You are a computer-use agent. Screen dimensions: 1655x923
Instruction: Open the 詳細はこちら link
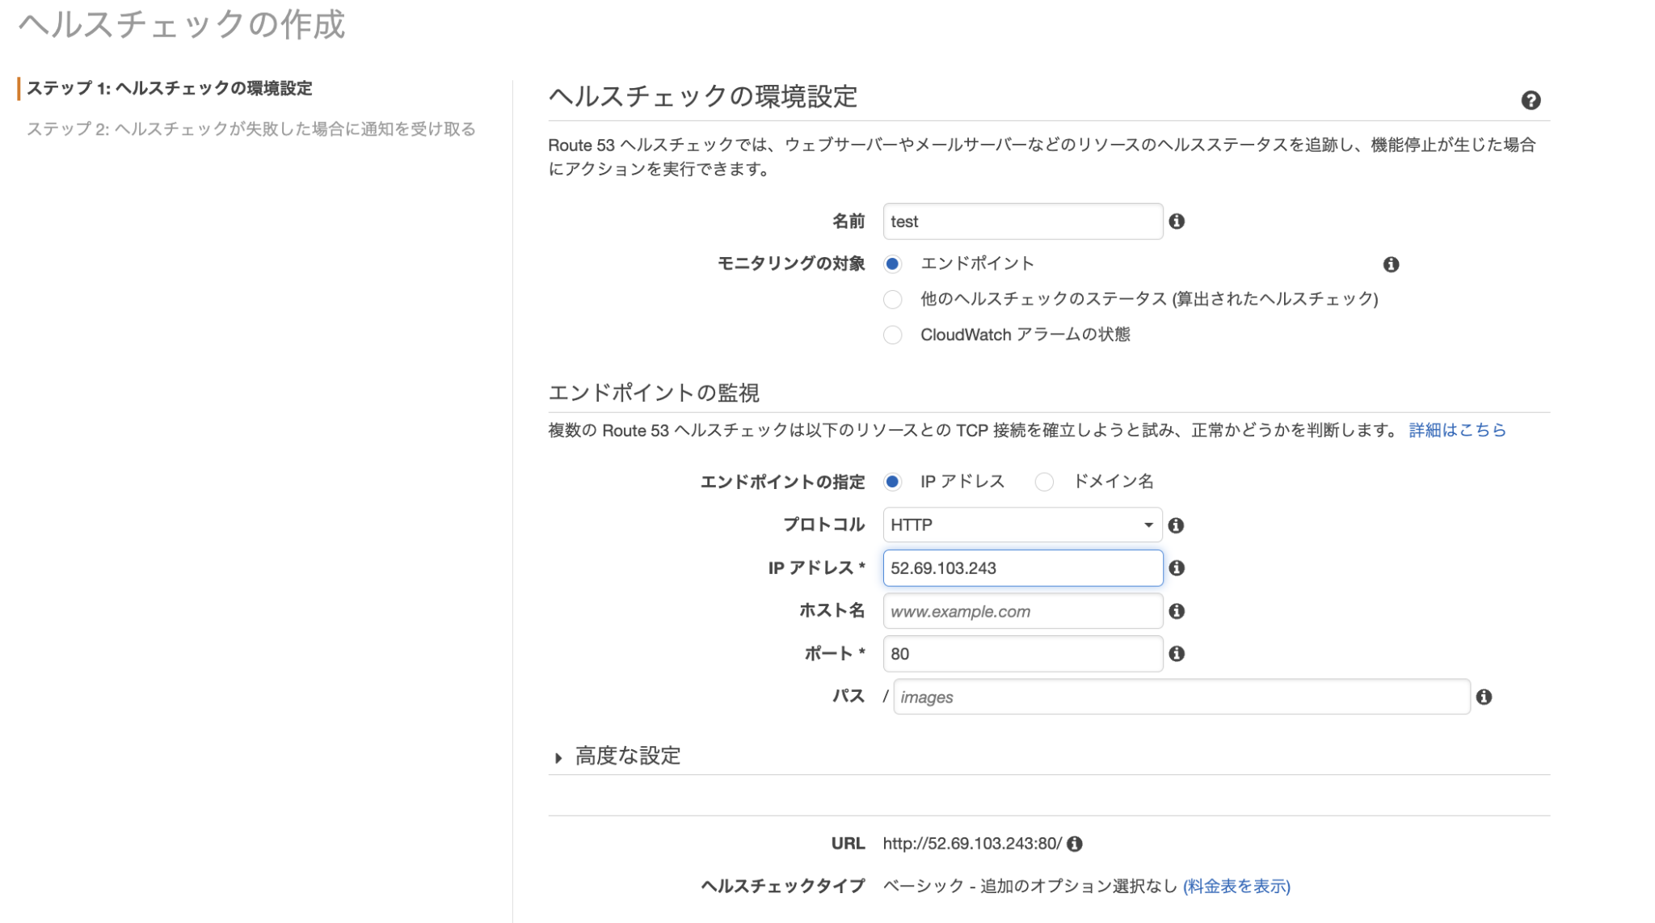pos(1457,430)
